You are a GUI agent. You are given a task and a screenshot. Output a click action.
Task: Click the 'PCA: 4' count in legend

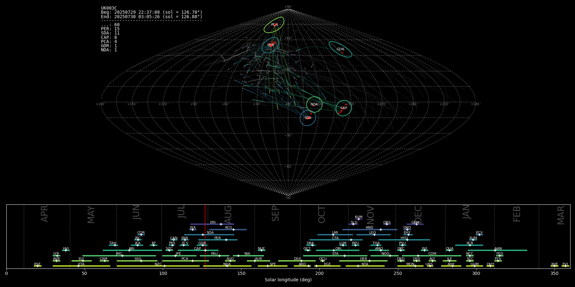pyautogui.click(x=109, y=42)
